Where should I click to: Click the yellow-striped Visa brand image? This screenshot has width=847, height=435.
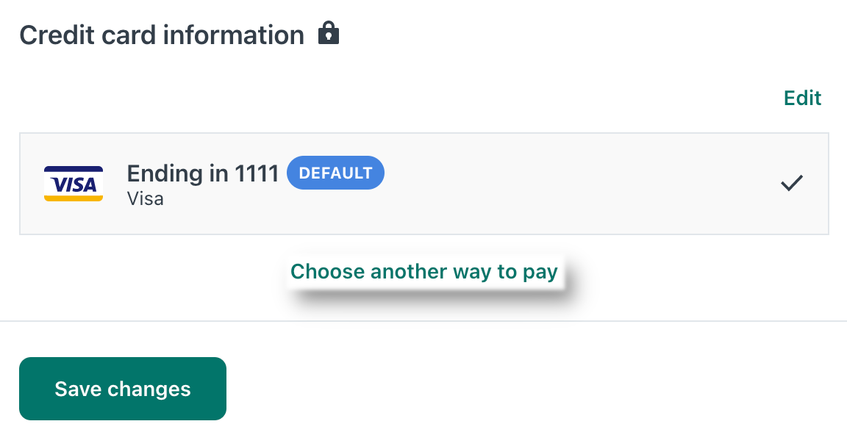(74, 184)
